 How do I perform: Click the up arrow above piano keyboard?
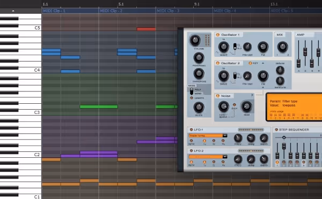click(x=13, y=11)
